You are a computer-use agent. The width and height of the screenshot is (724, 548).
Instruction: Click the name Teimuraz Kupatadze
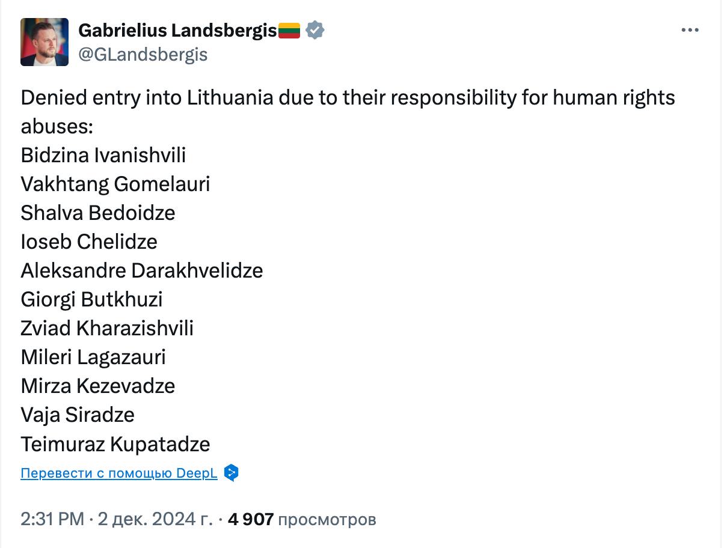pyautogui.click(x=115, y=444)
